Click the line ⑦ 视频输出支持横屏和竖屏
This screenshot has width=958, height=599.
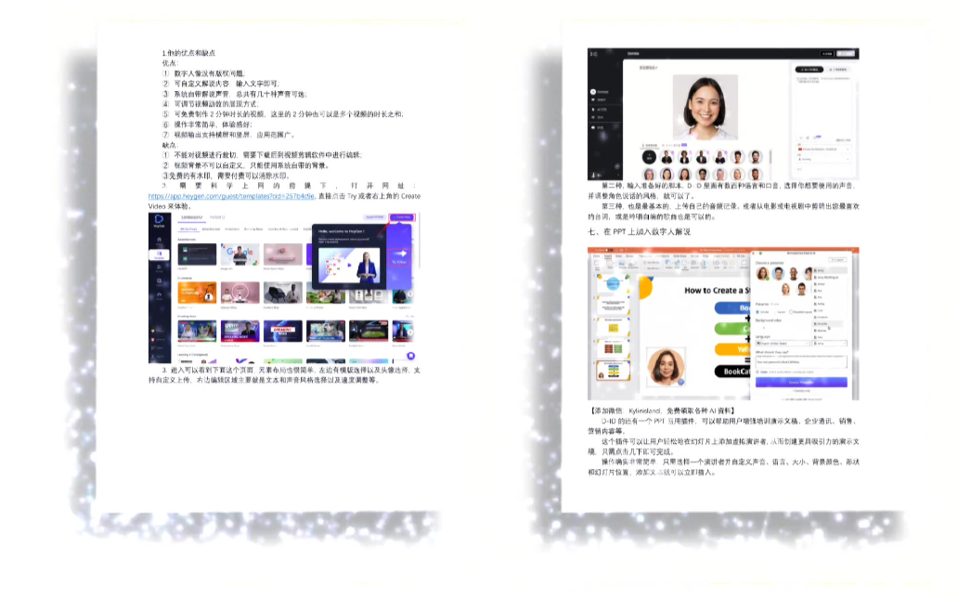[229, 135]
